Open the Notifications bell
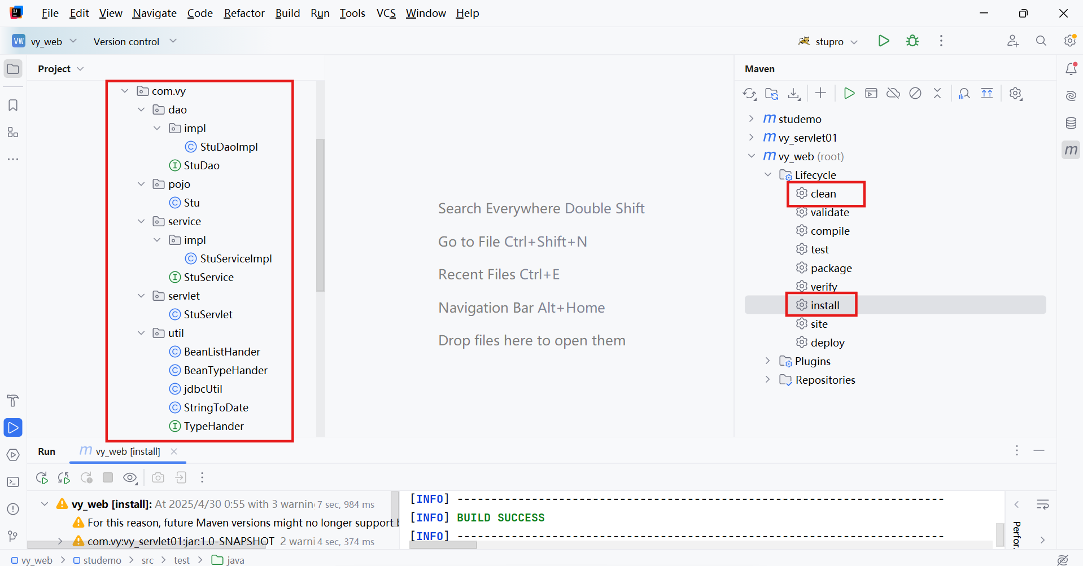Viewport: 1083px width, 566px height. click(1071, 69)
